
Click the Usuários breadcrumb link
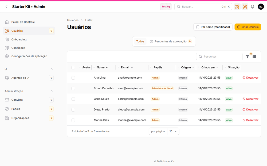[x=73, y=20]
